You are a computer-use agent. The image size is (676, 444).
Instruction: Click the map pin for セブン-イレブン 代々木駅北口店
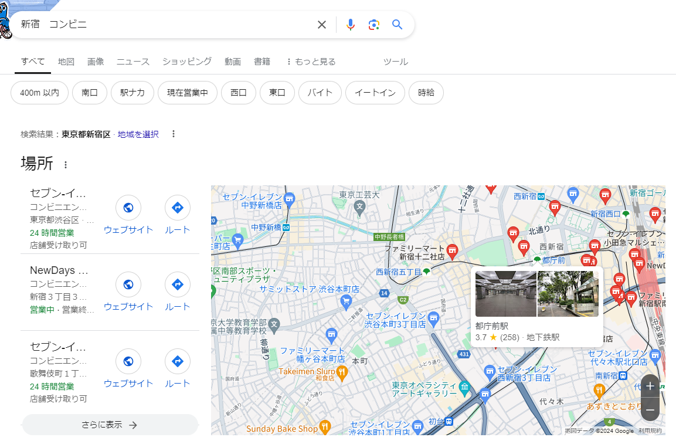click(655, 357)
